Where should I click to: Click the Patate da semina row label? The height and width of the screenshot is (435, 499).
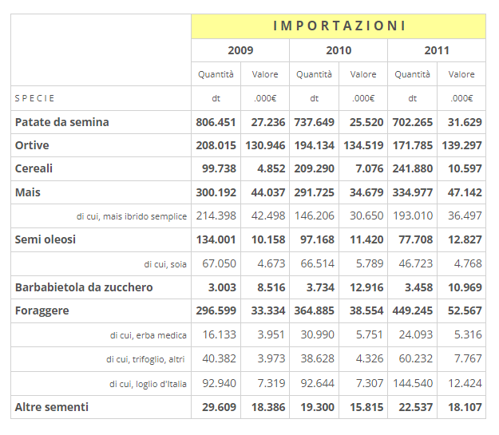[62, 122]
